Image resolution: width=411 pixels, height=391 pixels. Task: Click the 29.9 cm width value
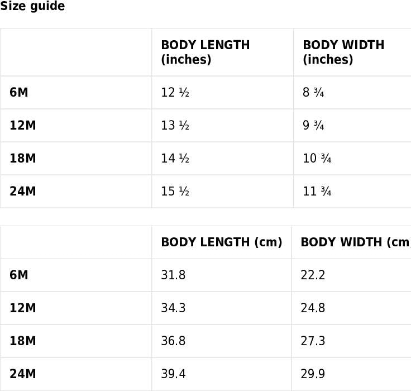point(313,374)
